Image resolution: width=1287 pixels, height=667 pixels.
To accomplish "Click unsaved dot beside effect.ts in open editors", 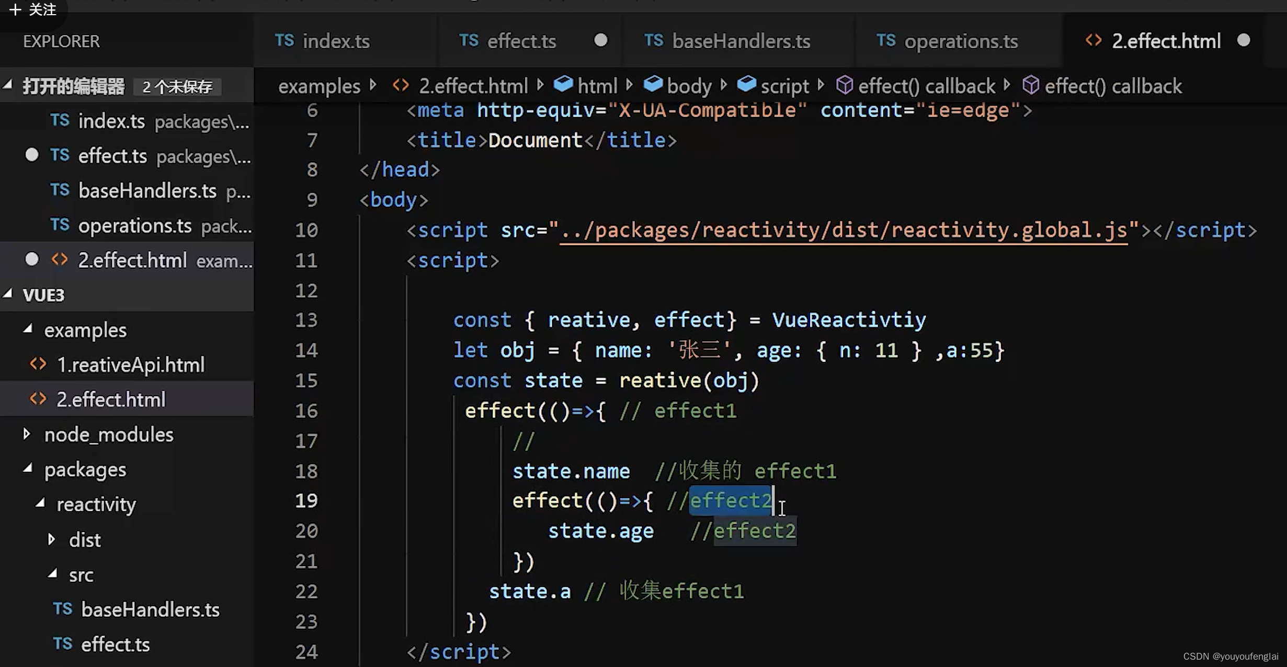I will [x=32, y=155].
